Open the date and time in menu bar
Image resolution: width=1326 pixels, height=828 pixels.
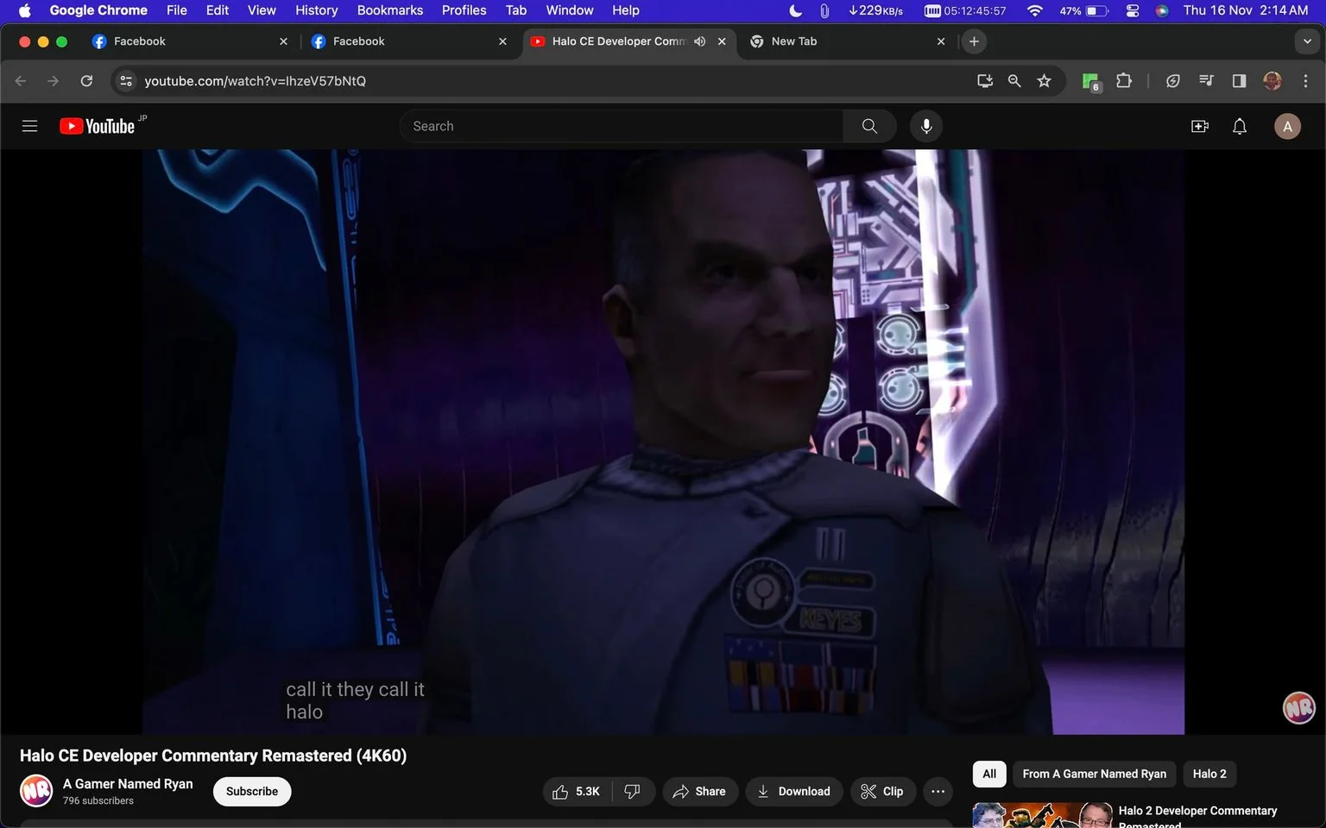point(1246,10)
